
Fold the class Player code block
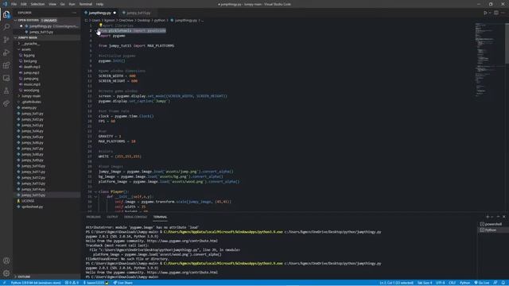[x=95, y=191]
